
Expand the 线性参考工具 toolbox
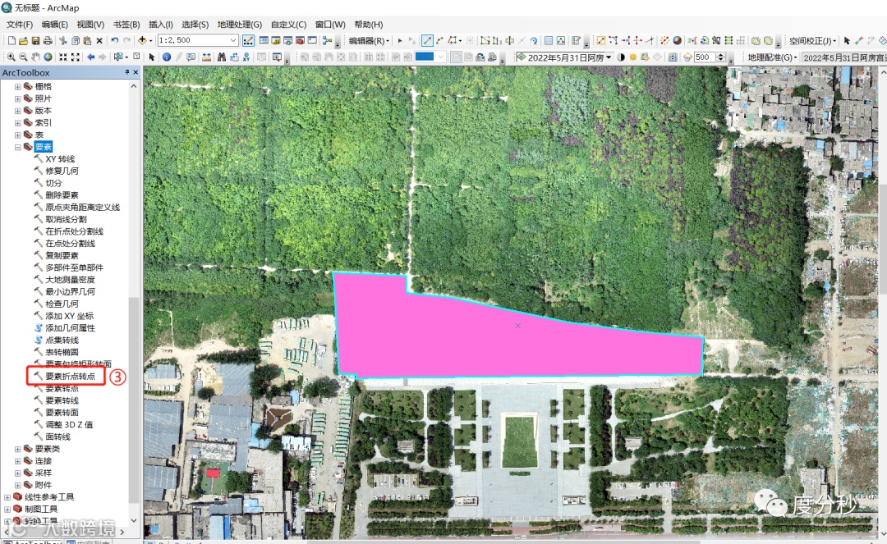7,497
